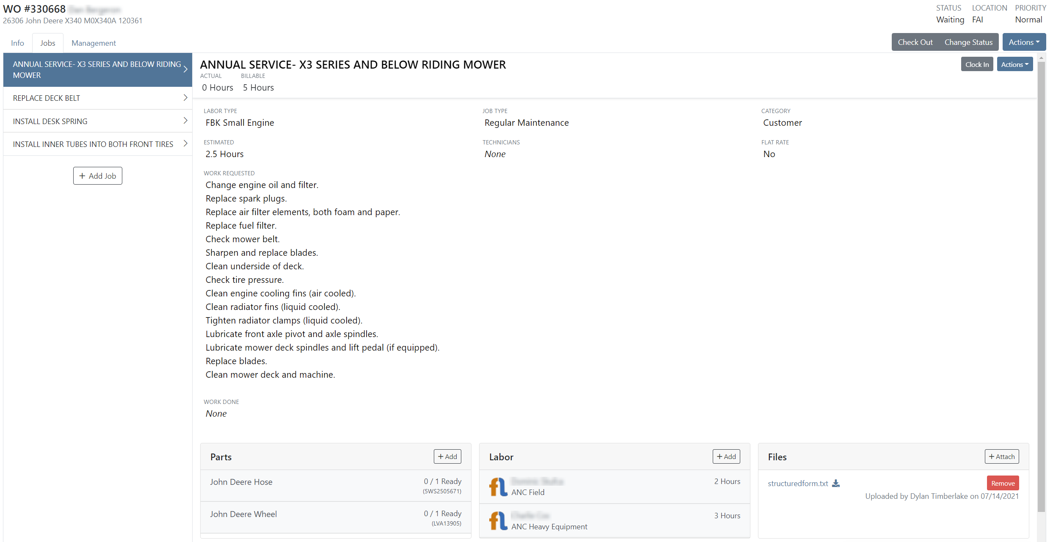This screenshot has height=542, width=1053.
Task: Click the Customer category value
Action: 782,123
